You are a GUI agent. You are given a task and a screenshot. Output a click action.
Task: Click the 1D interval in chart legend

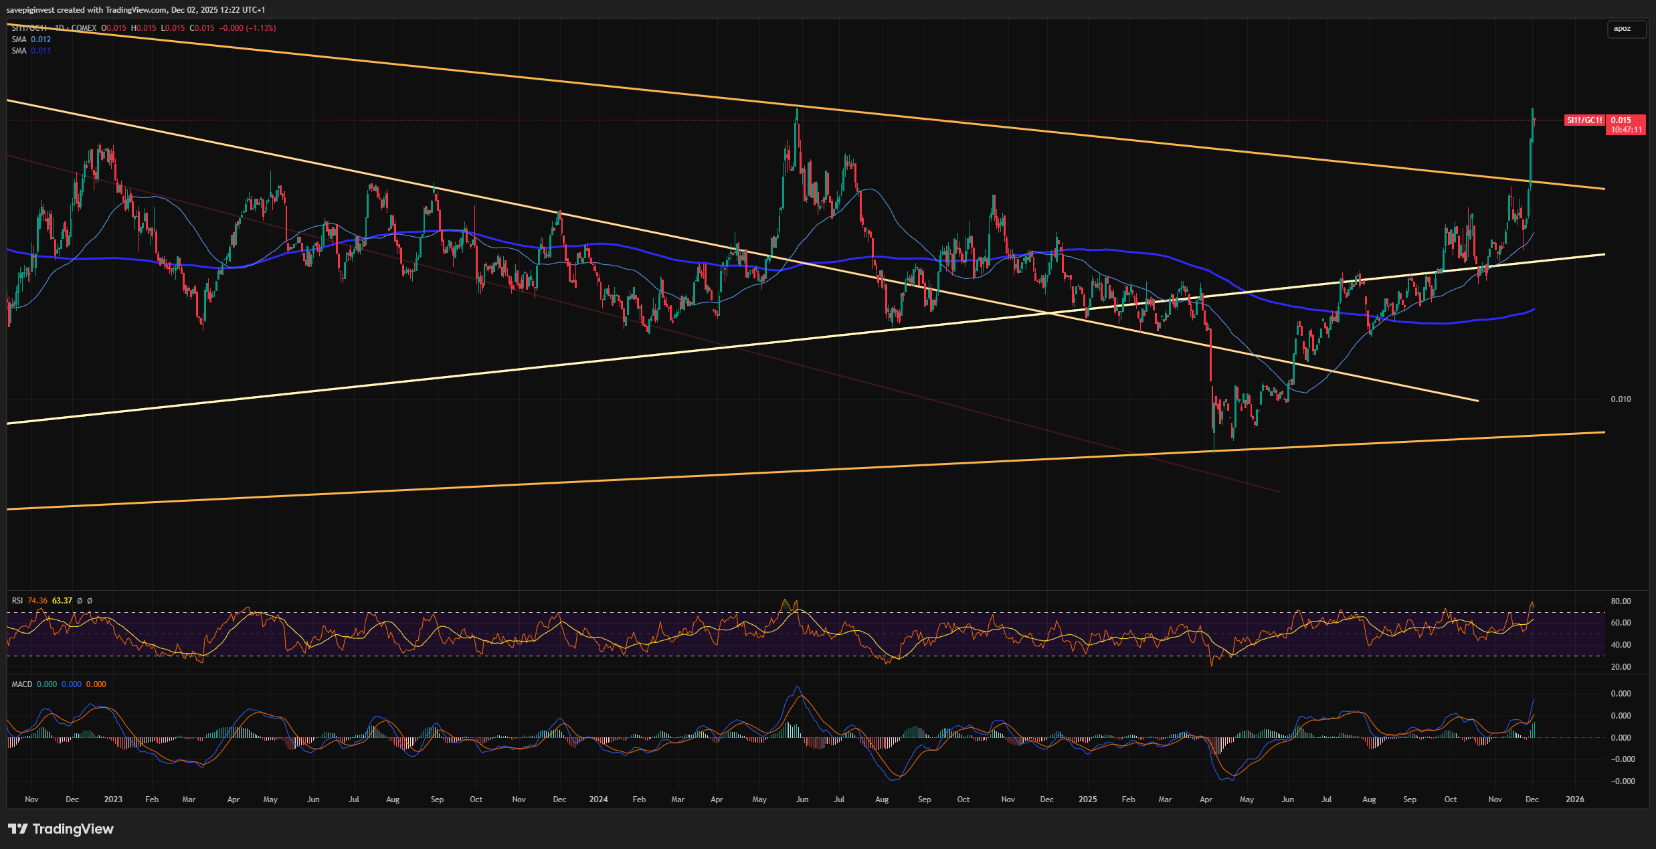pos(59,28)
